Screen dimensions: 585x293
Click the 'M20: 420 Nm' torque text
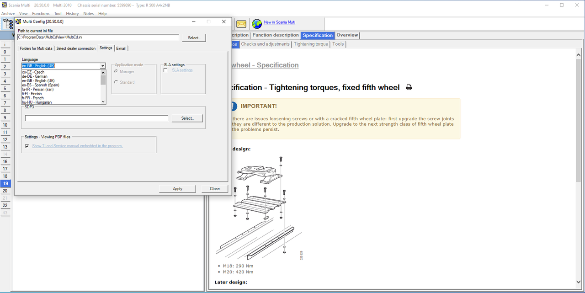point(238,272)
